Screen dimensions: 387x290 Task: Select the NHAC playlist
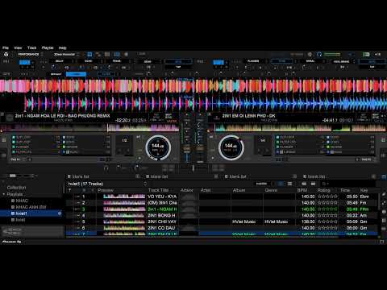pos(22,201)
